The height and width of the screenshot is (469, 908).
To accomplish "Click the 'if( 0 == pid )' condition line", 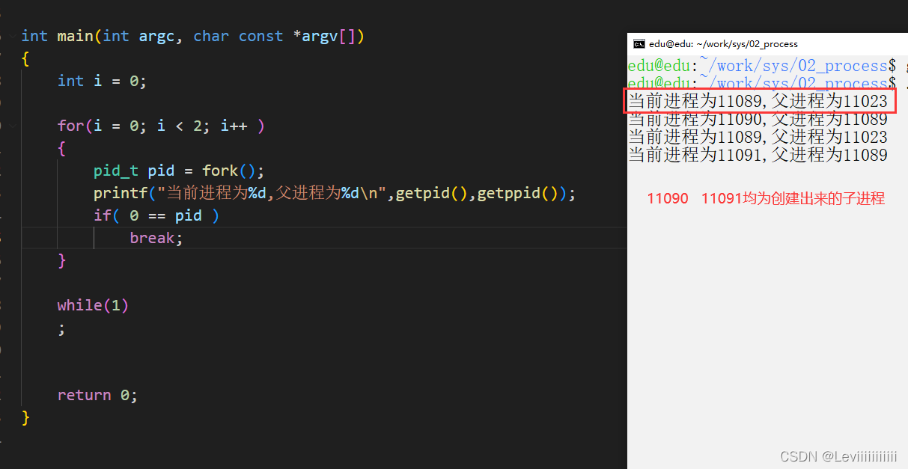I will pyautogui.click(x=156, y=215).
